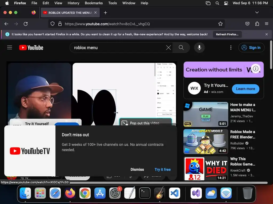This screenshot has height=204, width=273.
Task: Open the History menu
Action: [73, 3]
